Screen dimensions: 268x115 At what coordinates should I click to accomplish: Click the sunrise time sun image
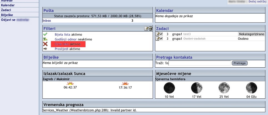tap(70, 83)
